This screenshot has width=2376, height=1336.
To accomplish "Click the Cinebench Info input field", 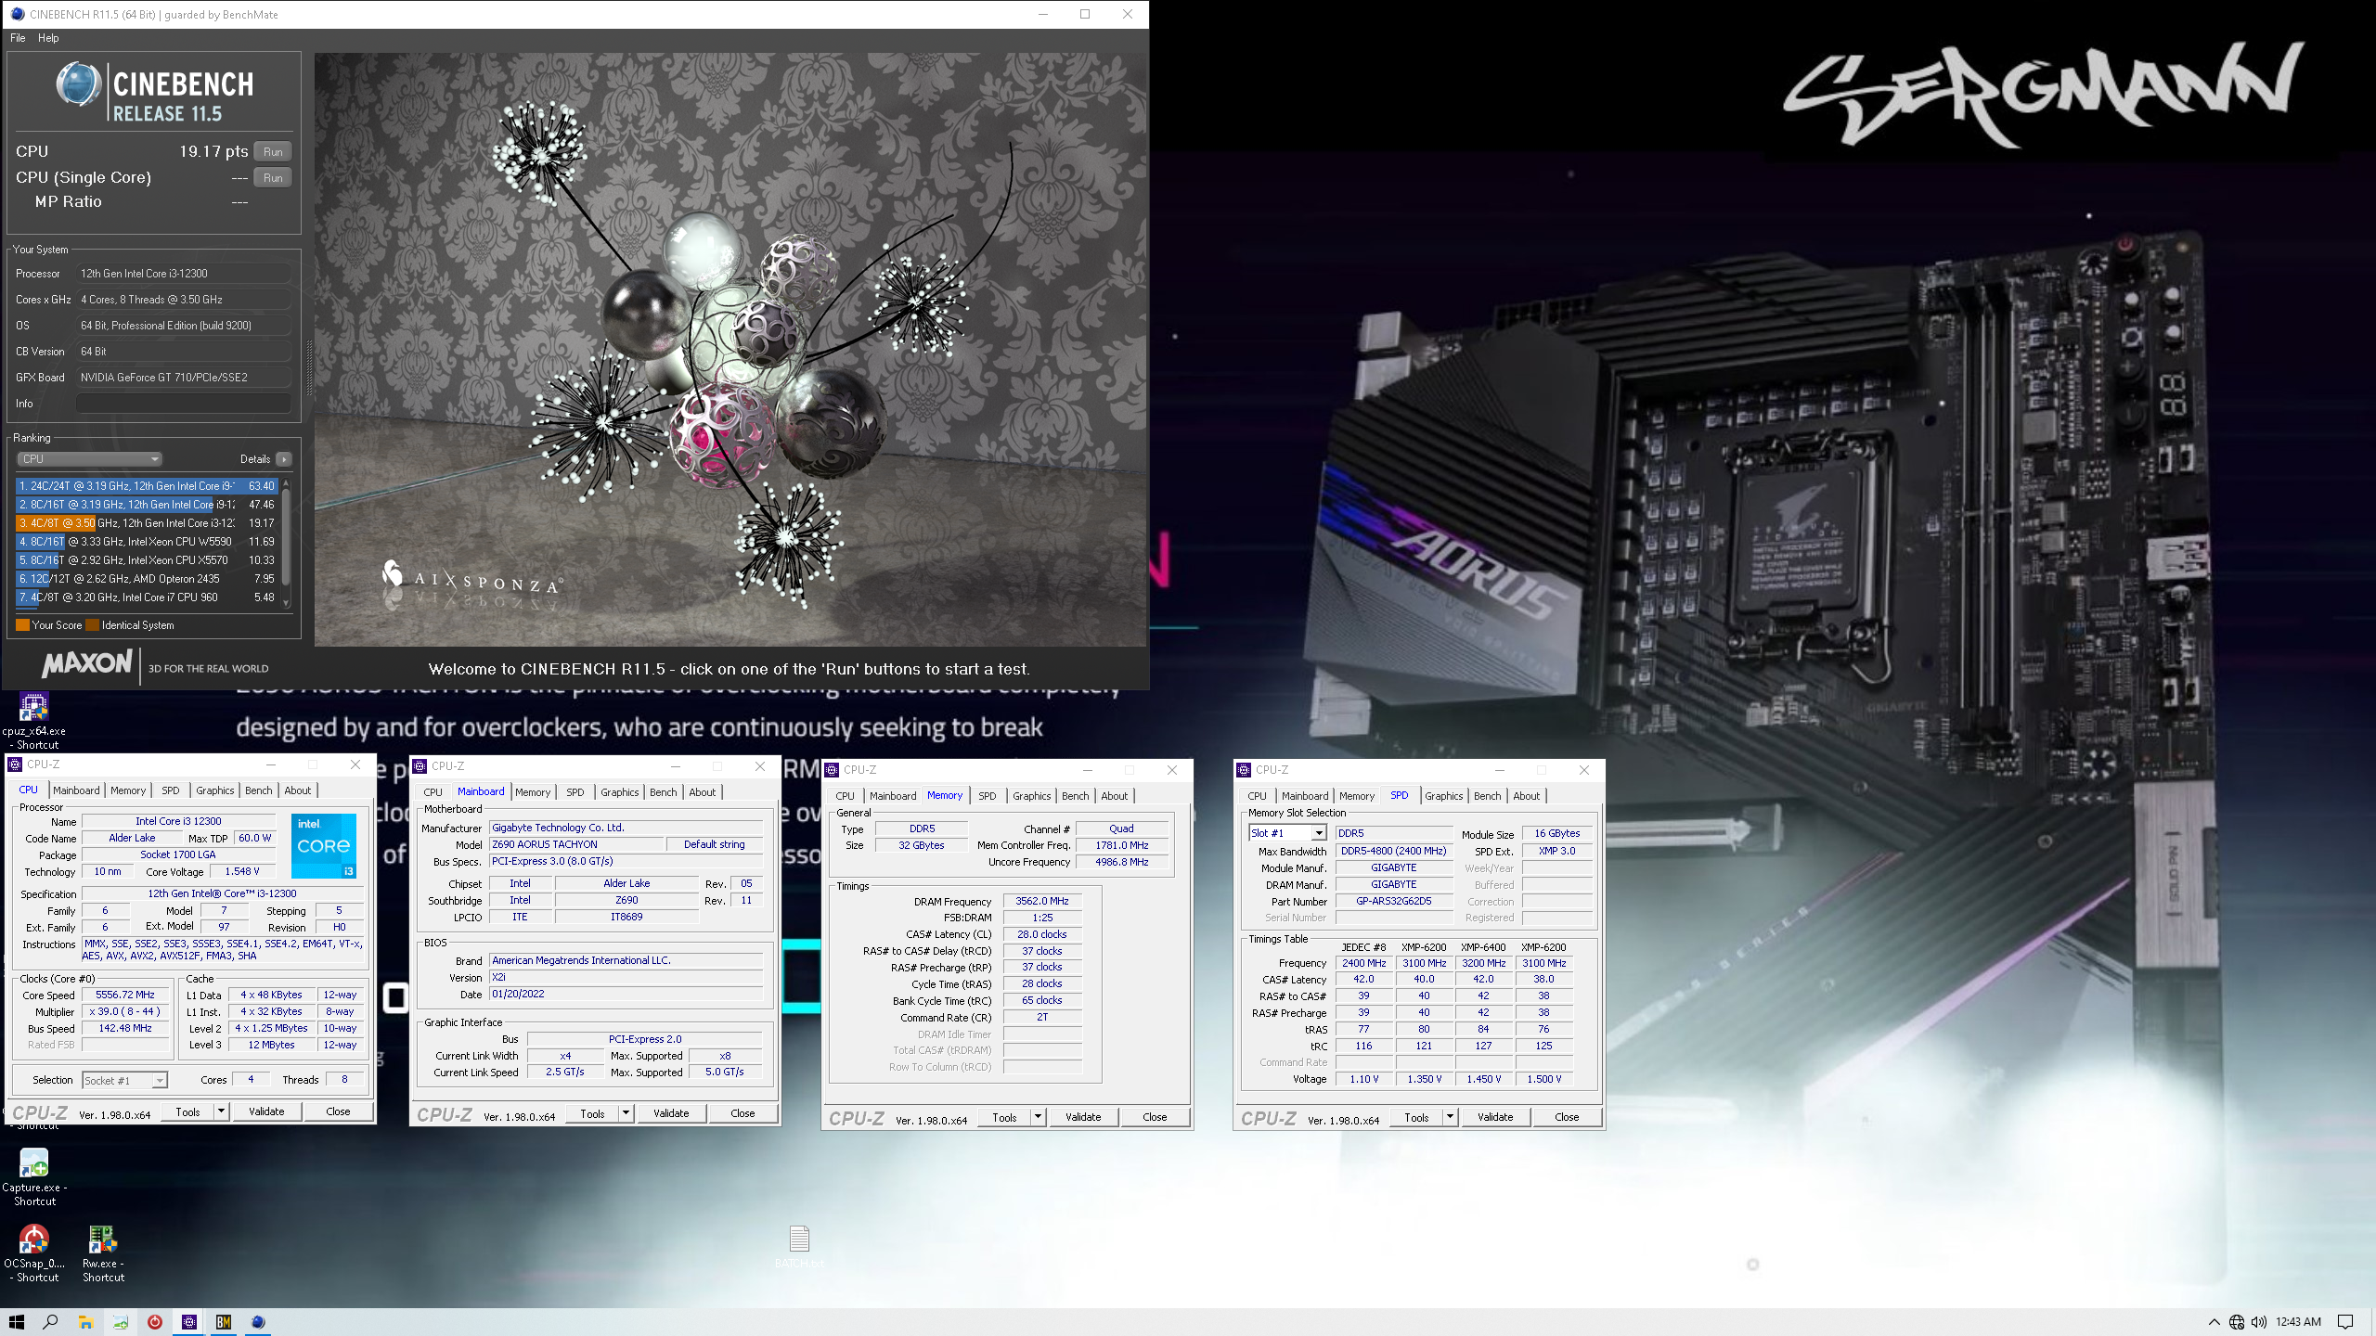I will pyautogui.click(x=184, y=404).
